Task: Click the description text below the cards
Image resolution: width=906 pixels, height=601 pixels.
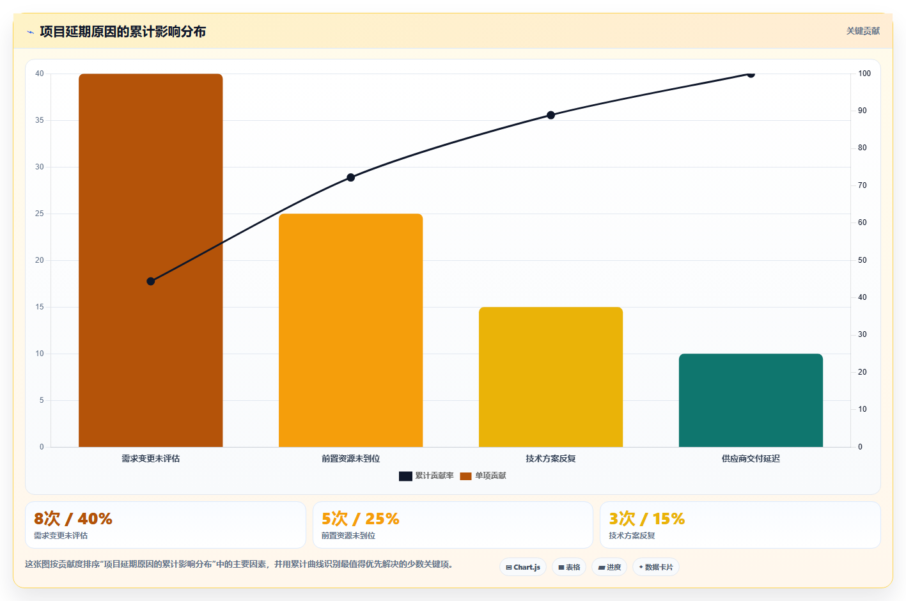Action: pyautogui.click(x=239, y=564)
